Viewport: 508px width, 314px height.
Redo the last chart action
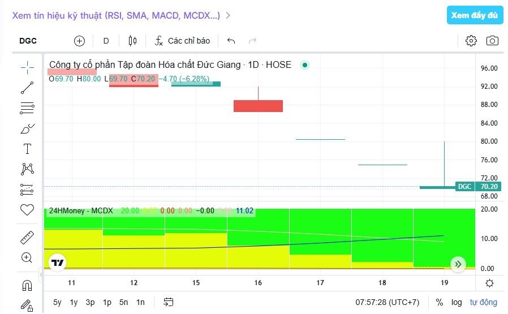(252, 41)
